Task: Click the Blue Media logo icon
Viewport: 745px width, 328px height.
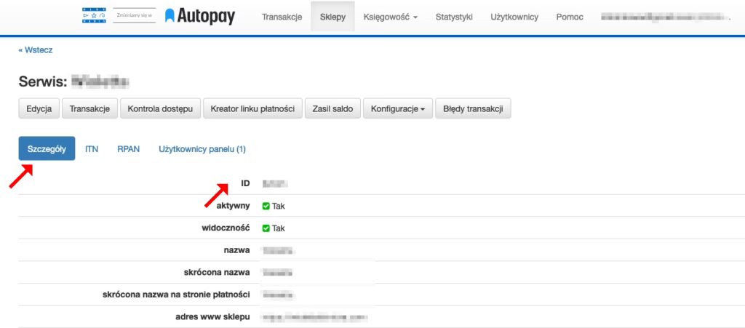Action: (94, 16)
